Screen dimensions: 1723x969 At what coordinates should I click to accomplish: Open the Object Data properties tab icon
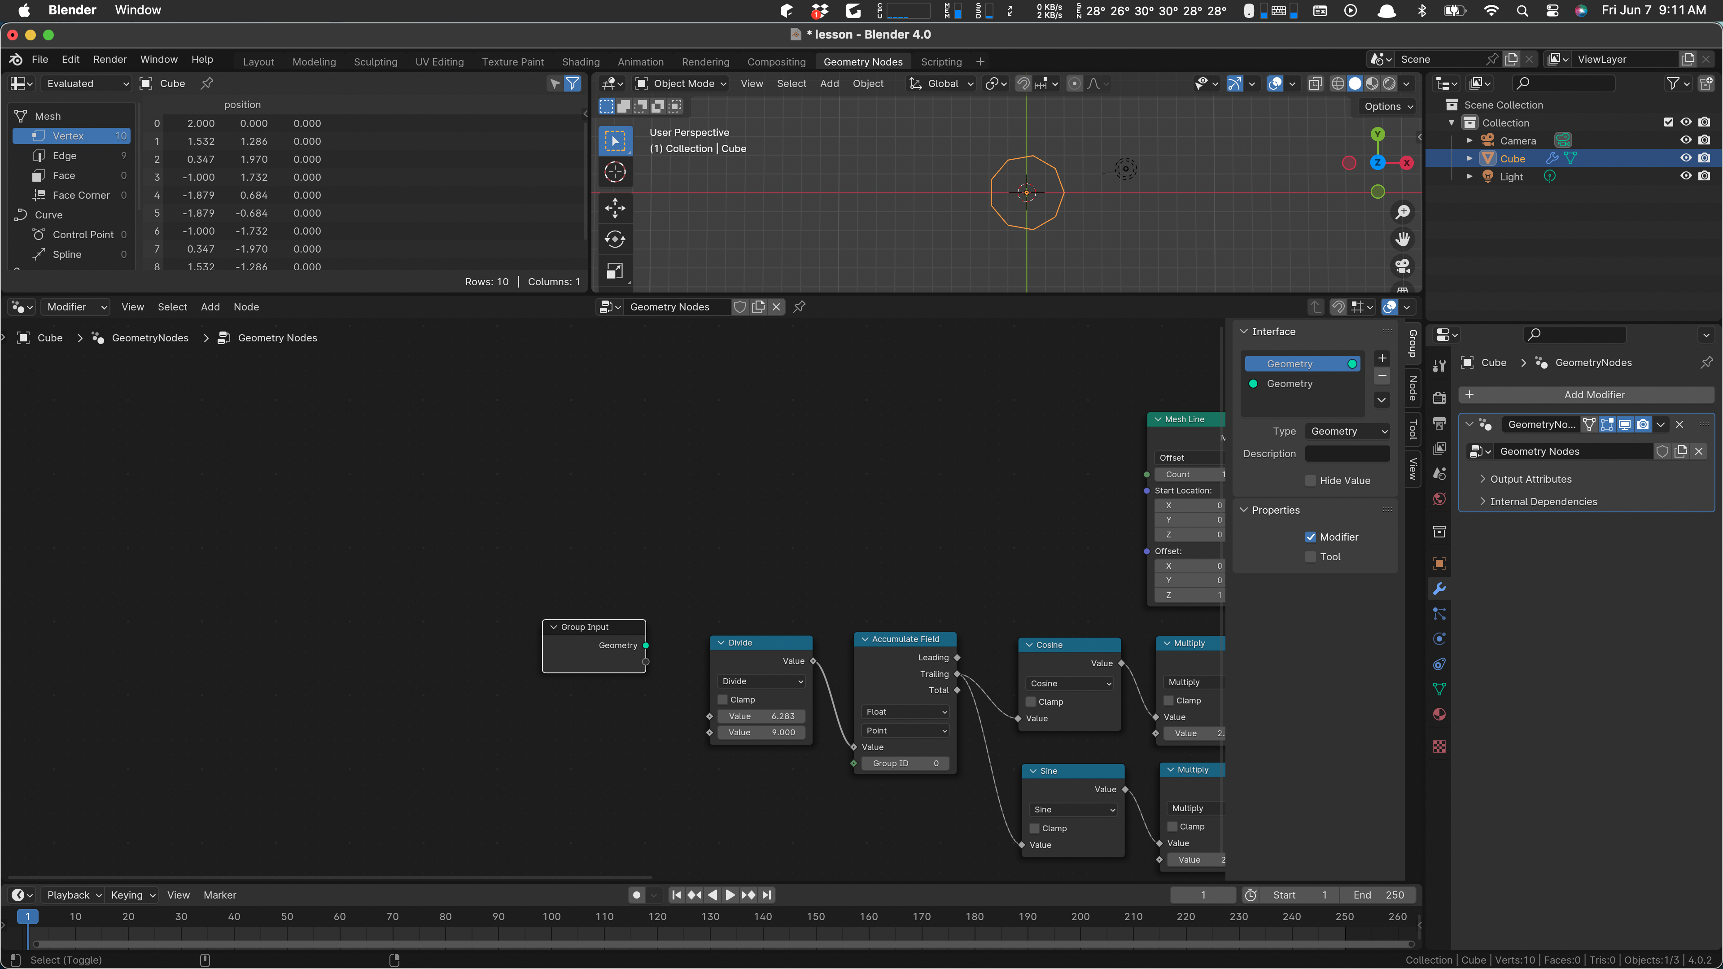pyautogui.click(x=1439, y=689)
